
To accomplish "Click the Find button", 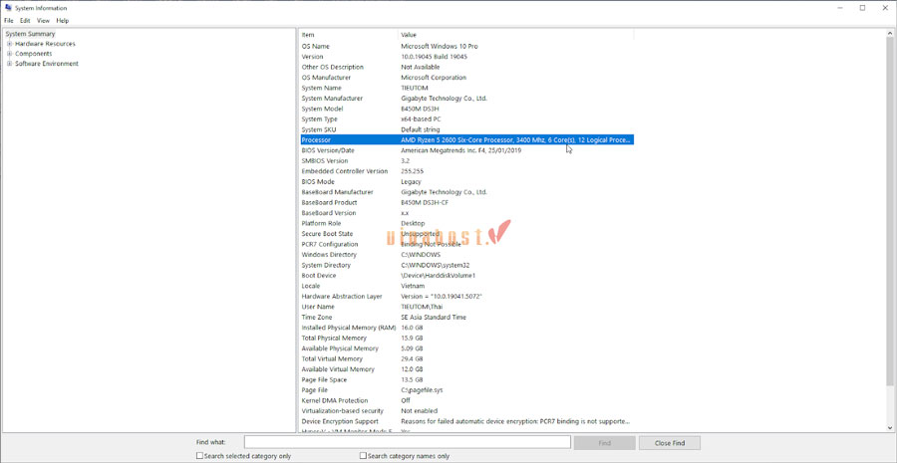I will pyautogui.click(x=604, y=442).
